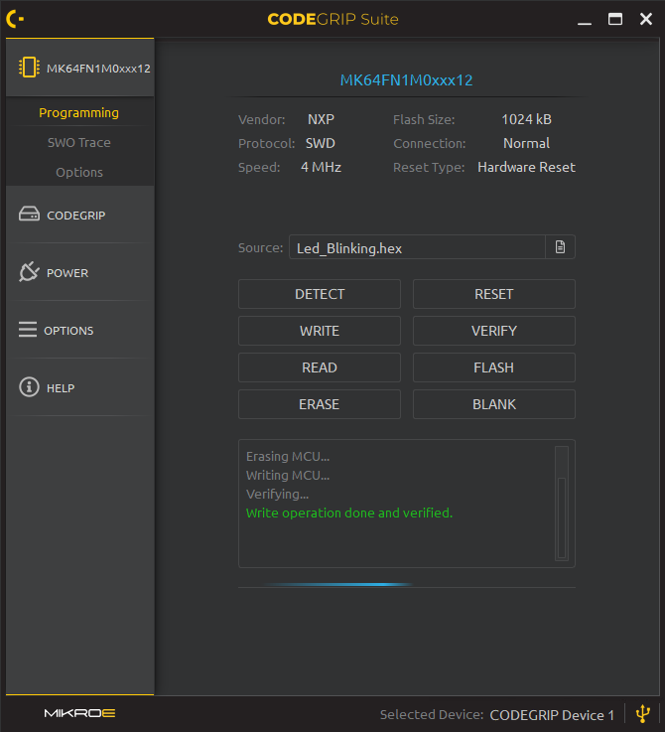Click the WRITE button
Viewport: 665px width, 732px height.
[320, 331]
